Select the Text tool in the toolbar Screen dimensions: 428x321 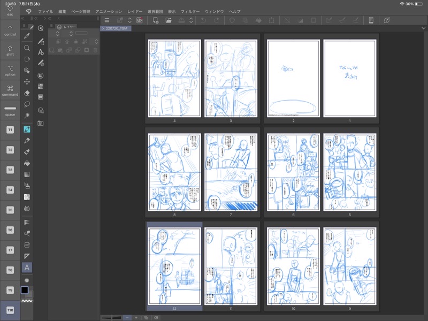click(27, 267)
